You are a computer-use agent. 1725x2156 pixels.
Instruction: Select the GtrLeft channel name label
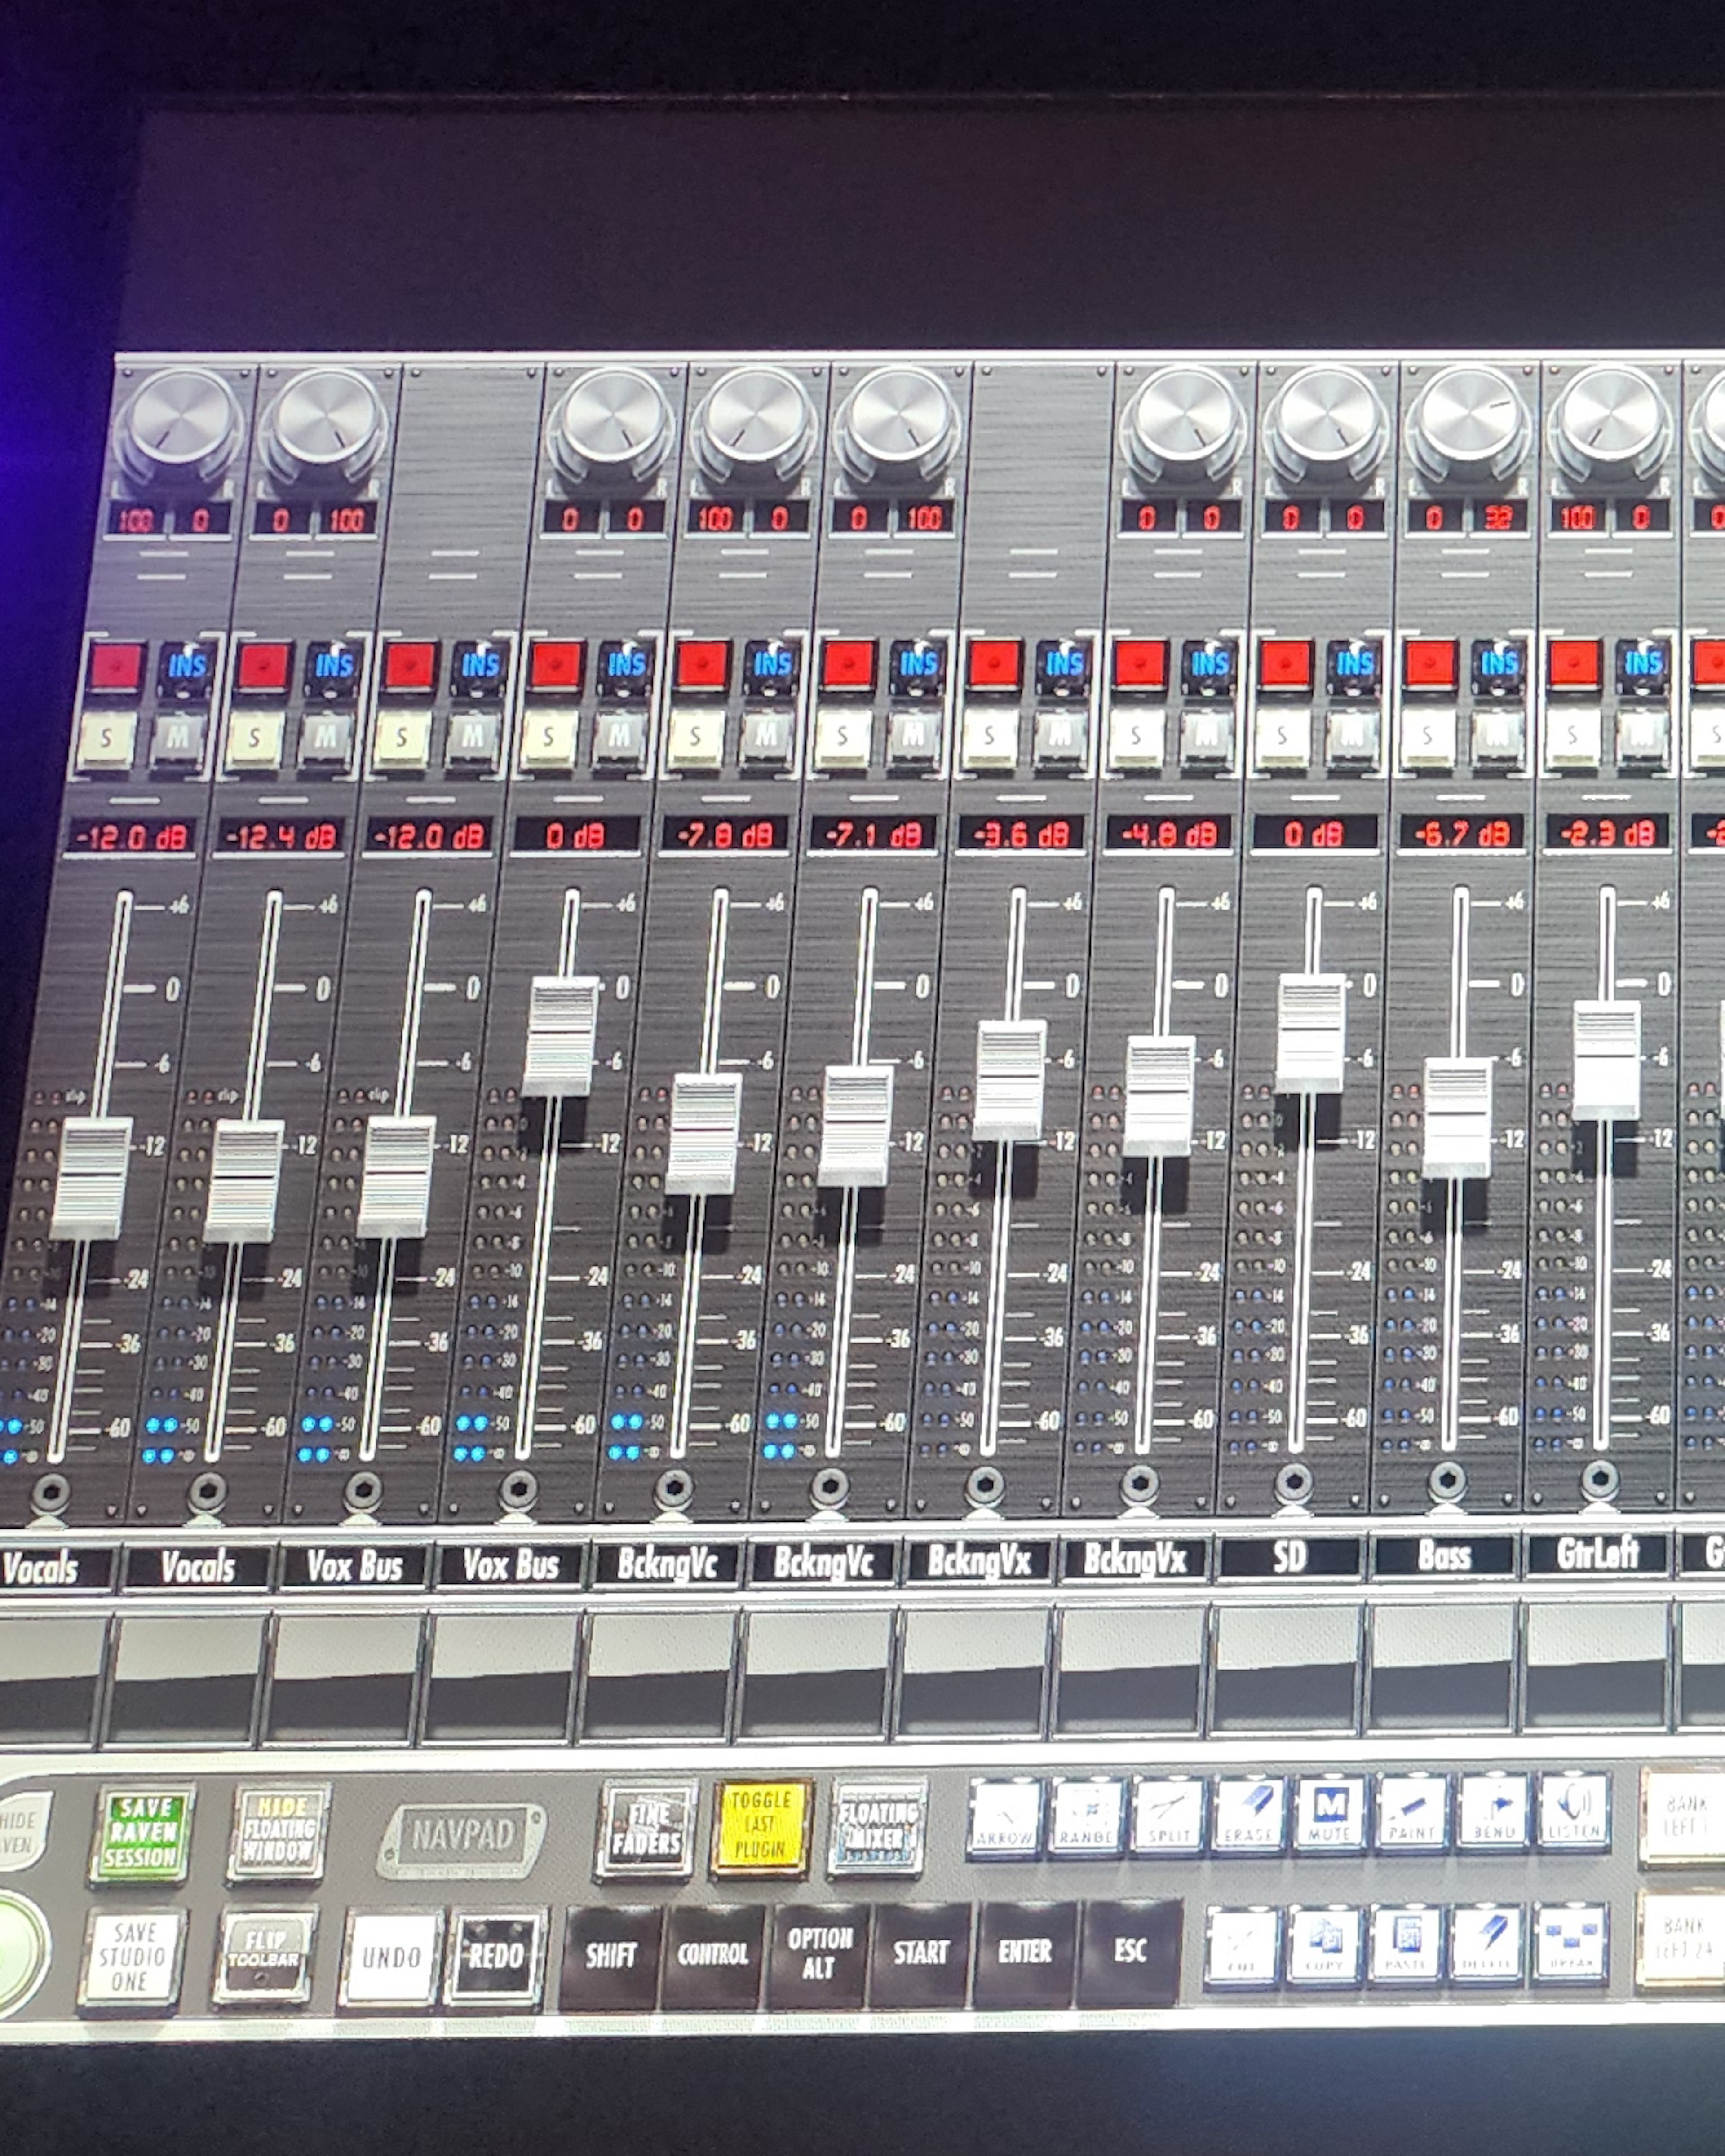(1597, 1554)
